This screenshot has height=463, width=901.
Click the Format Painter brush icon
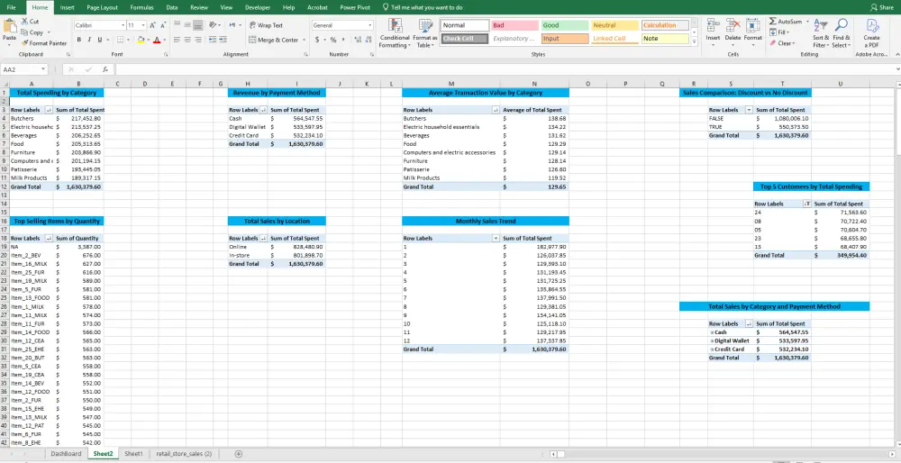(x=24, y=43)
